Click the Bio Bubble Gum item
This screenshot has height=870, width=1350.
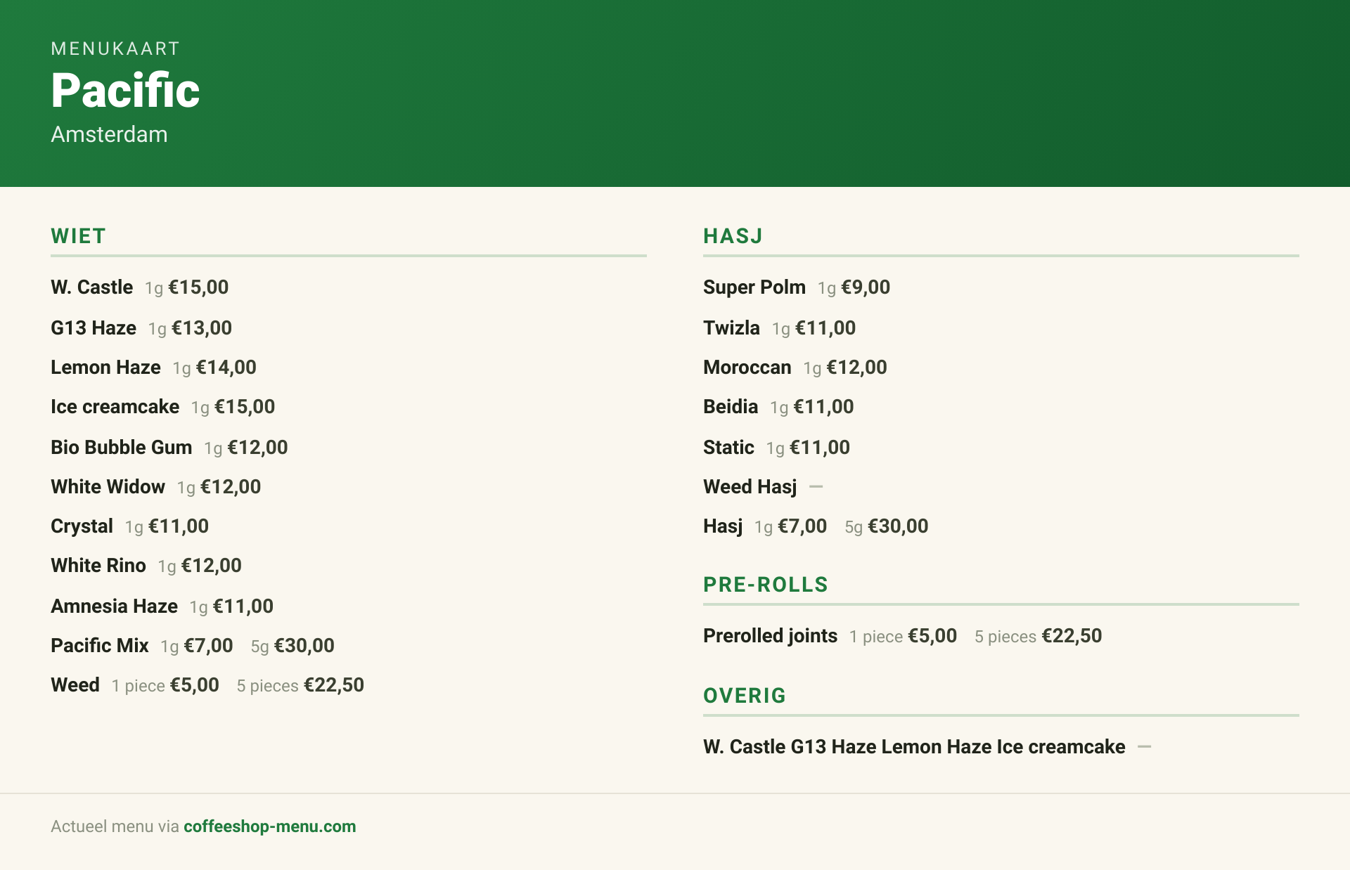coord(121,448)
